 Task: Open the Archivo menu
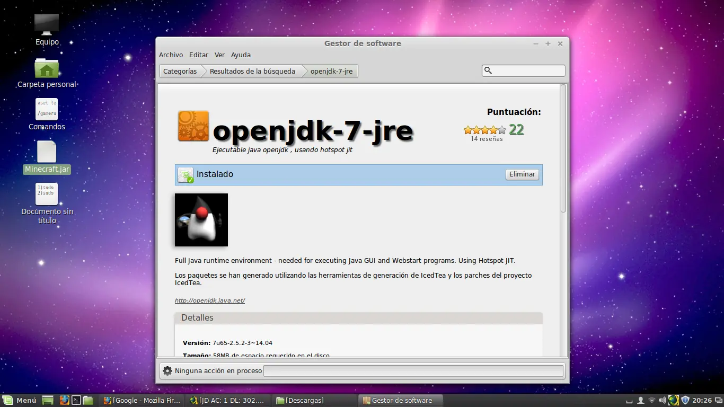(171, 55)
